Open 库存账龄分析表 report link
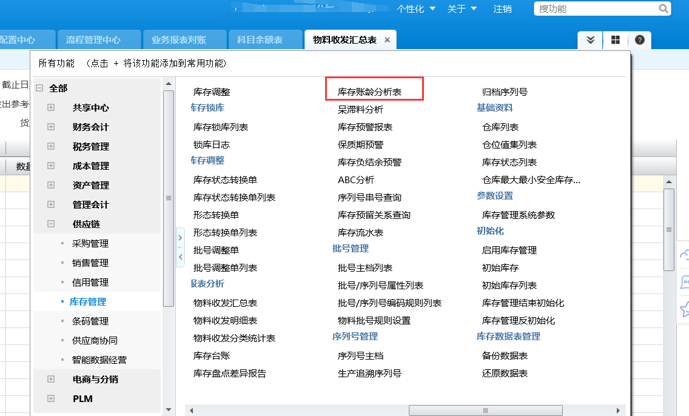This screenshot has width=689, height=416. tap(369, 92)
